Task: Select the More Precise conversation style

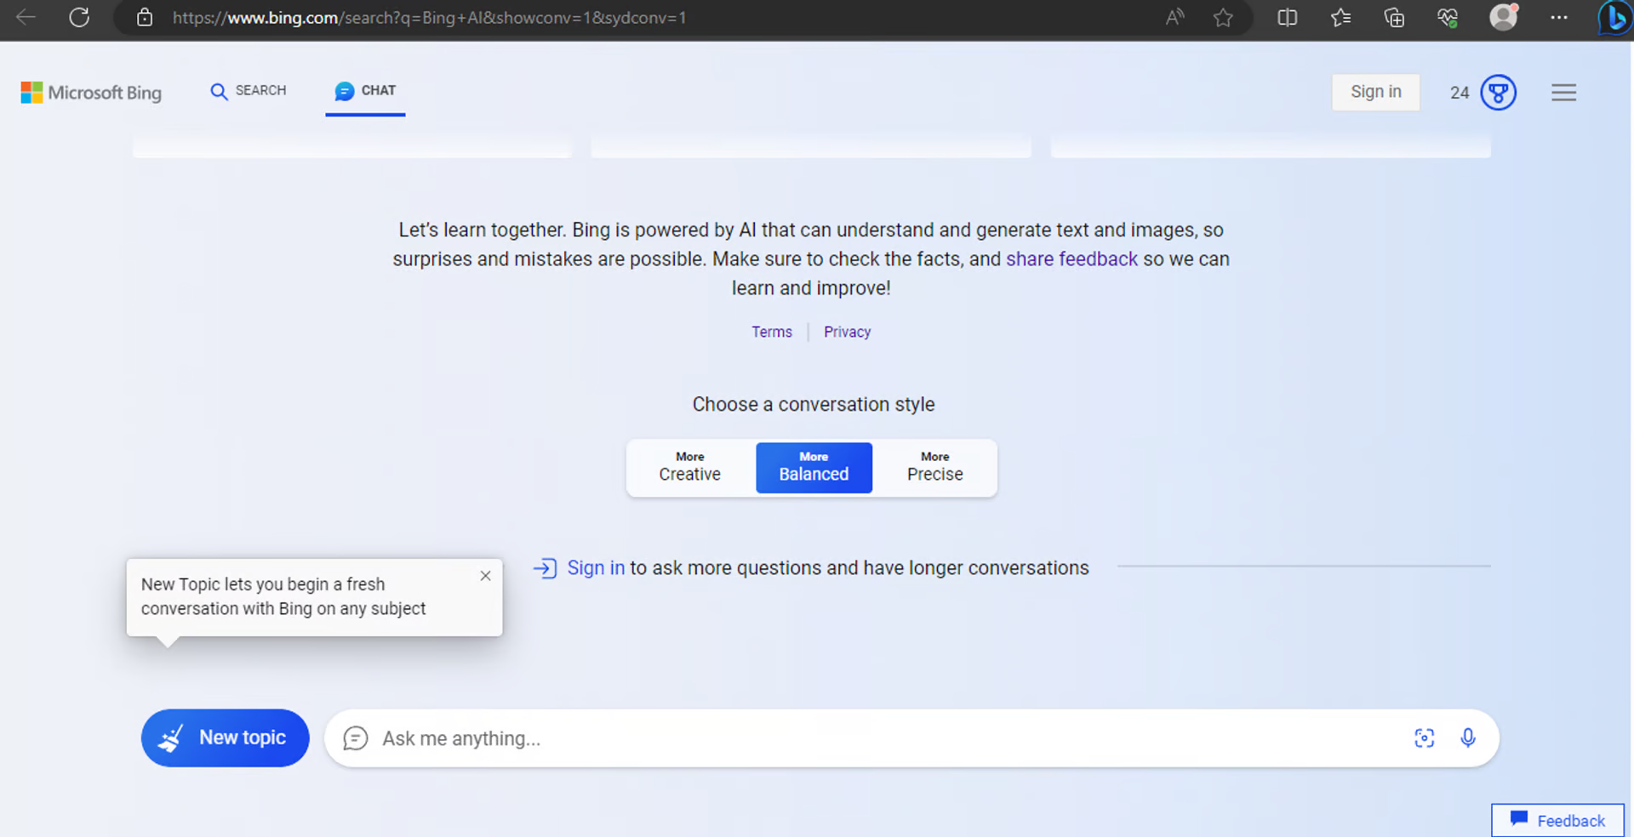Action: [934, 468]
